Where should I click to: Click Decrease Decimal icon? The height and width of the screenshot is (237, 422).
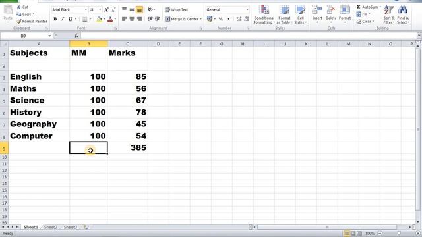246,19
